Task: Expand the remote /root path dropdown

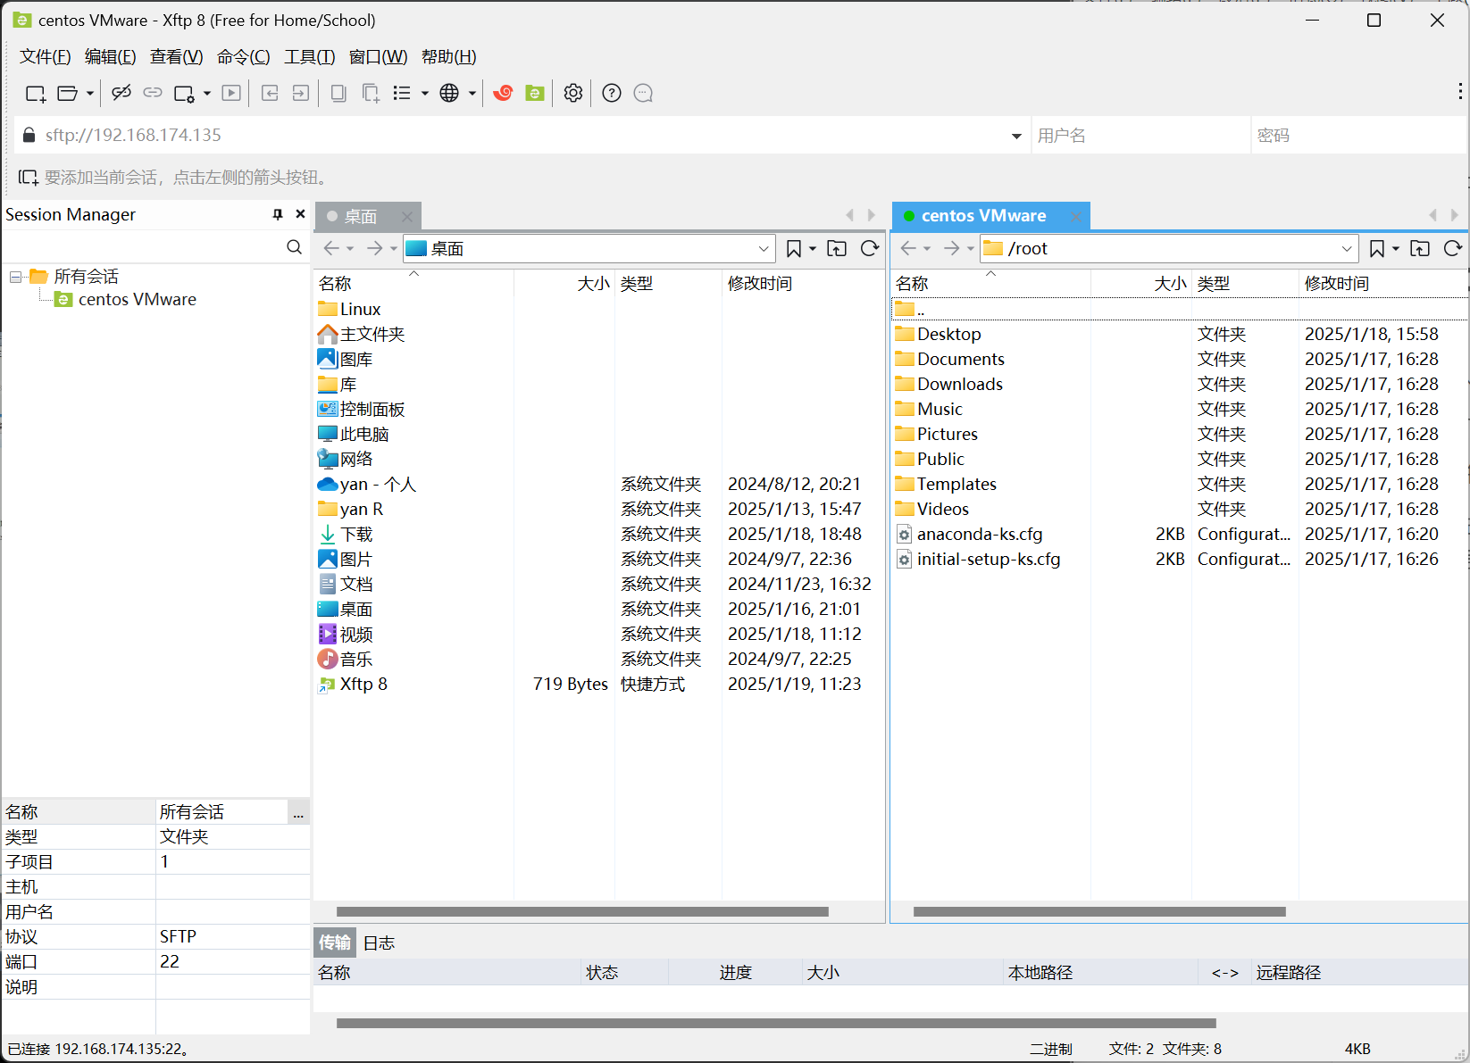Action: point(1347,248)
